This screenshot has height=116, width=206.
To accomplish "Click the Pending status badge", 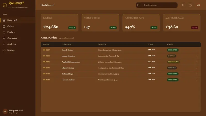I will (x=172, y=68).
